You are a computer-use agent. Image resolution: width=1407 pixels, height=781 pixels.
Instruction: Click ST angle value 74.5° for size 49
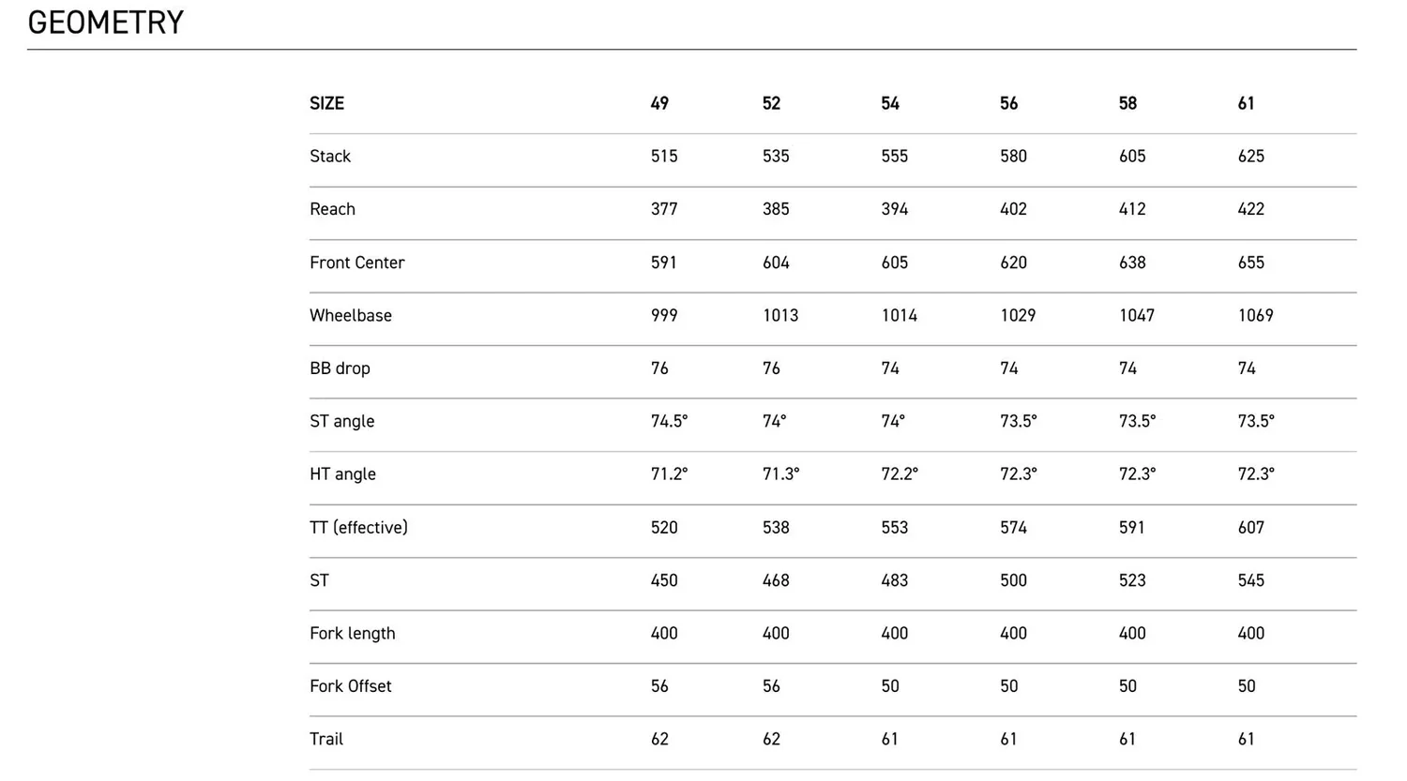[x=669, y=421]
